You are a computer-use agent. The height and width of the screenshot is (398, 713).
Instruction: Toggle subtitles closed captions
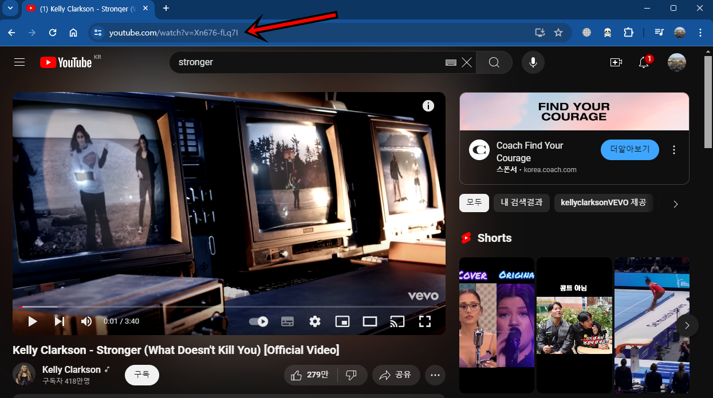(x=287, y=321)
